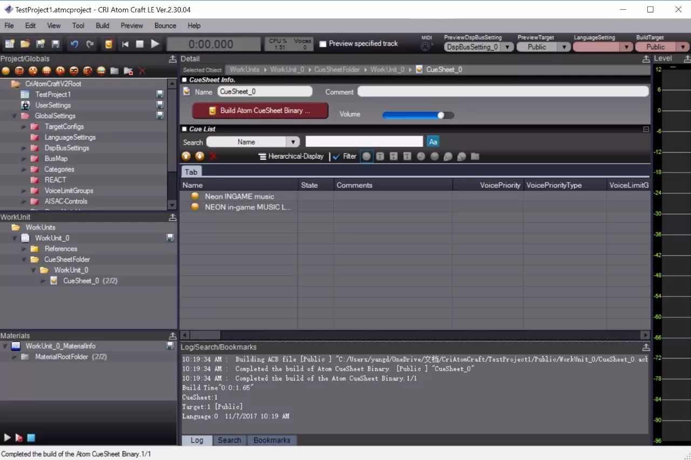This screenshot has width=691, height=460.
Task: Select the Neon INGAME music cue
Action: coord(239,197)
